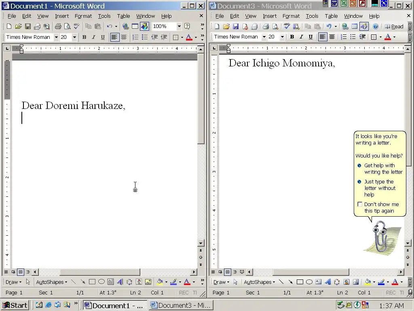Open Tools menu in Document3

[x=312, y=16]
